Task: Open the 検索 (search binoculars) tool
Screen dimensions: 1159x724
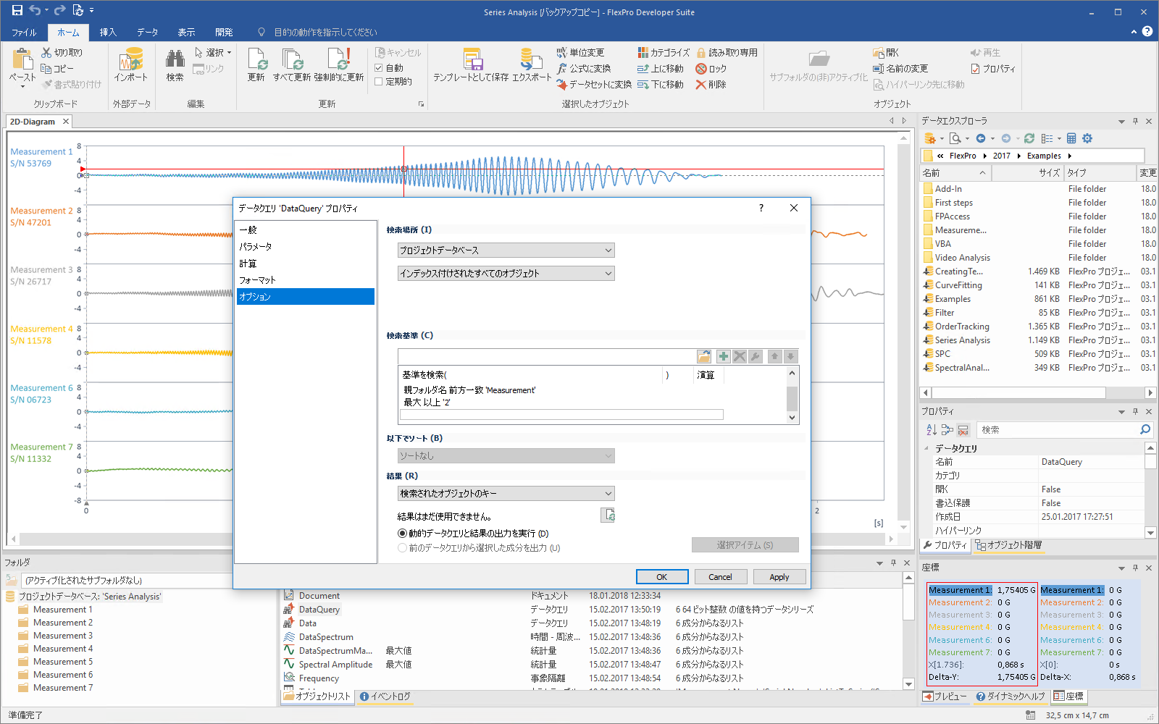Action: point(173,65)
